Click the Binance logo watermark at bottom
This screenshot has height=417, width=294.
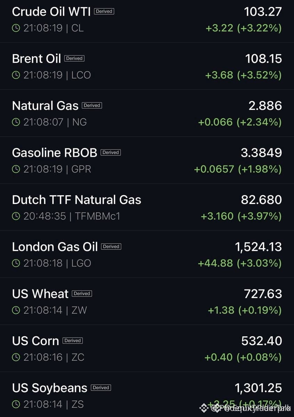[204, 408]
